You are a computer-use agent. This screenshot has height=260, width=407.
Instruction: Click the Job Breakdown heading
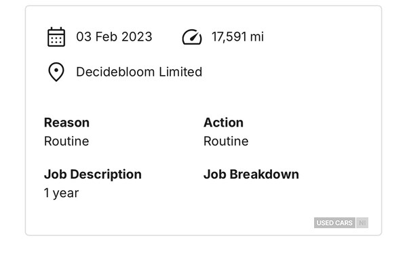click(x=251, y=174)
